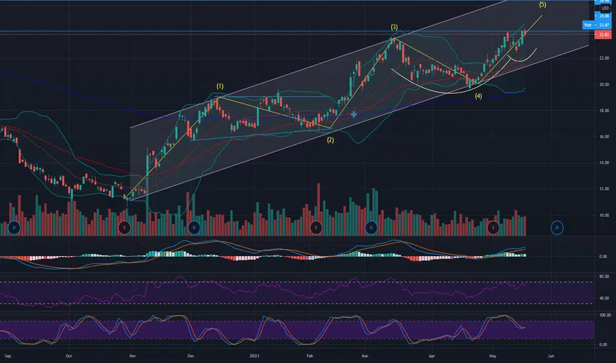The width and height of the screenshot is (616, 363).
Task: Click the Post 23.87 post-market price label
Action: point(596,24)
